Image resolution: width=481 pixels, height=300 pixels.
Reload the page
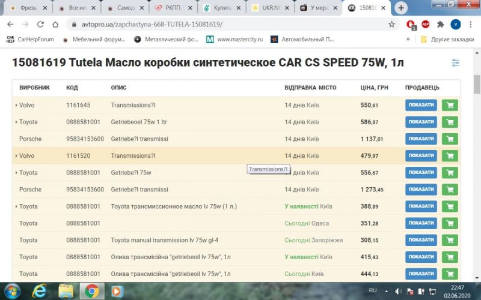(40, 25)
